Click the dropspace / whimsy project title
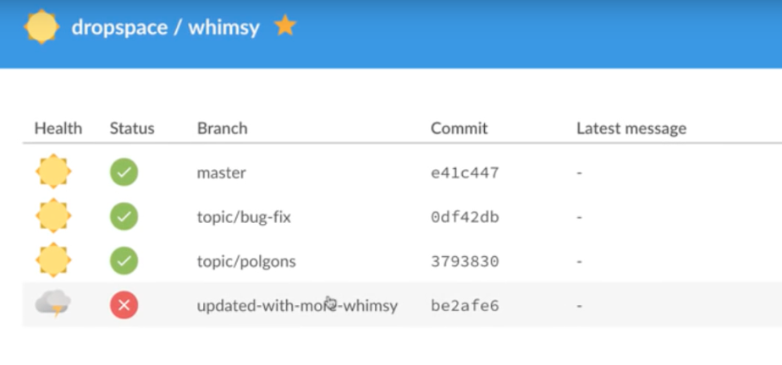 pos(166,27)
